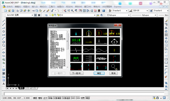170x101 pixels.
Task: Select the Line tool in draw toolbar
Action: [x=3, y=21]
